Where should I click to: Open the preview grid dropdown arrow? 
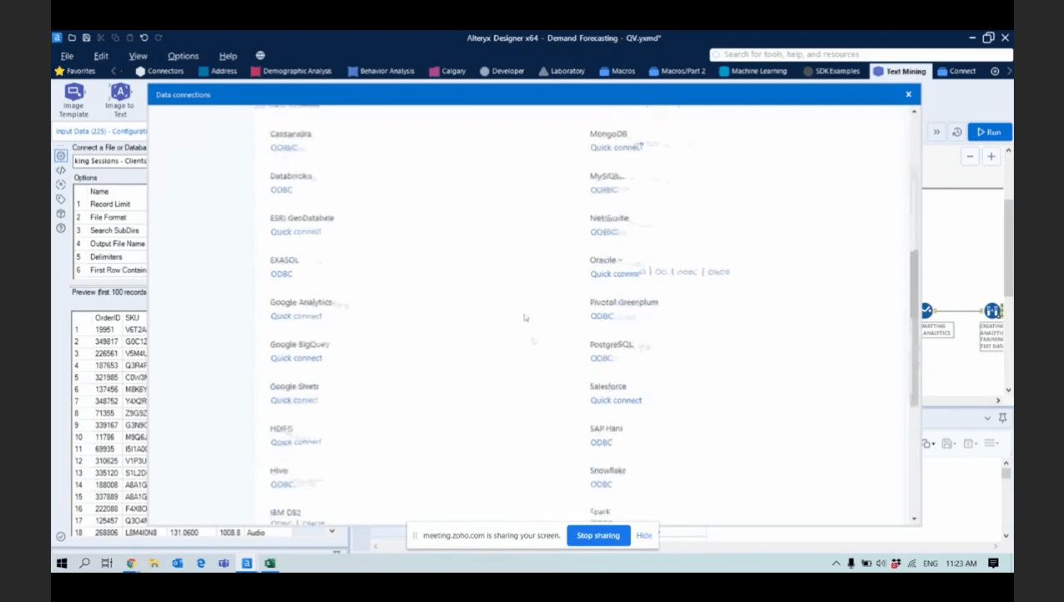point(331,531)
